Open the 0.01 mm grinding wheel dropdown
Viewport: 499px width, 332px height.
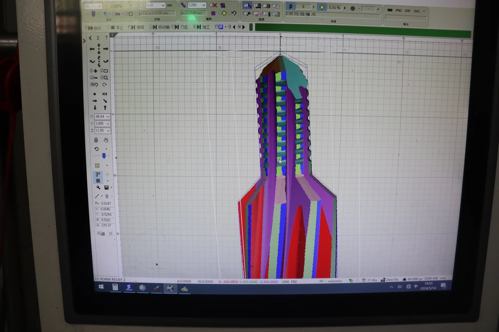pos(163,5)
